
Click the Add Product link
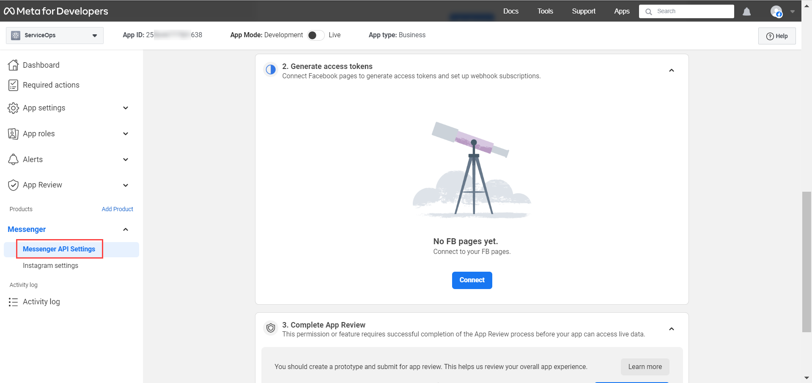117,209
